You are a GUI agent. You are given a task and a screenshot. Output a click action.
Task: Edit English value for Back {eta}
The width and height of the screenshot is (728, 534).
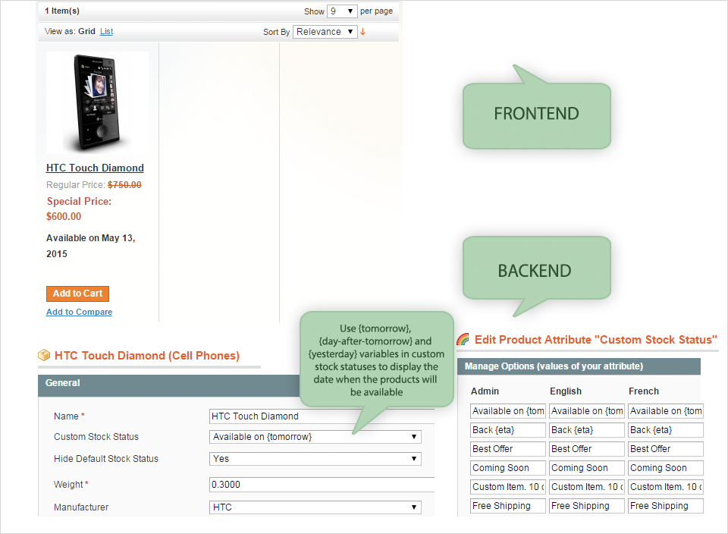click(587, 430)
